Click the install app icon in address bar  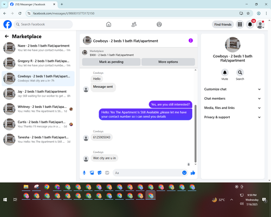241,14
